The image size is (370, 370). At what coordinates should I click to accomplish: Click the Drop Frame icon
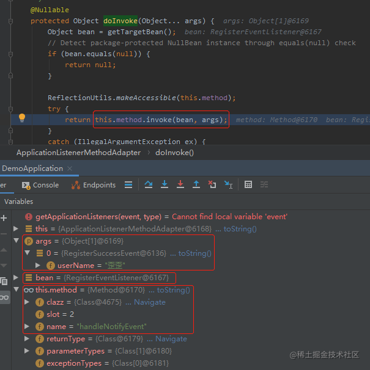tap(212, 184)
